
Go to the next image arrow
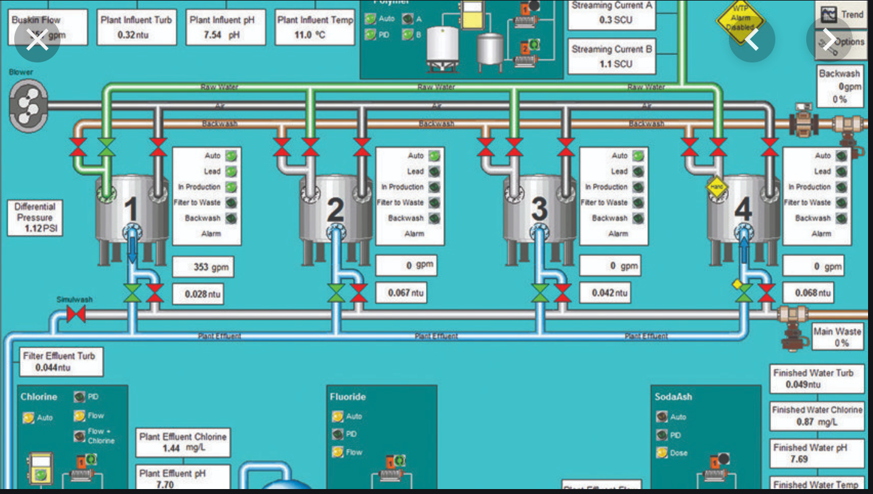click(x=828, y=40)
